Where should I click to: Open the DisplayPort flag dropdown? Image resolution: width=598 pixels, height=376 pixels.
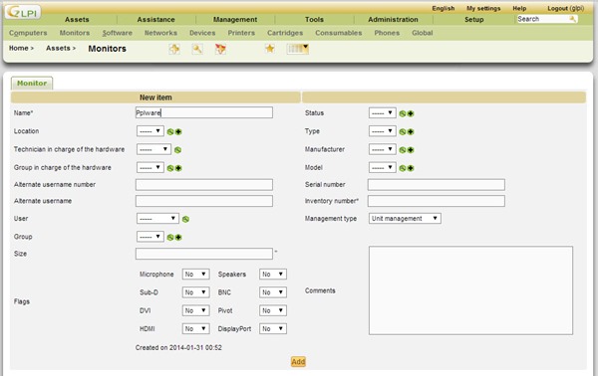[273, 328]
